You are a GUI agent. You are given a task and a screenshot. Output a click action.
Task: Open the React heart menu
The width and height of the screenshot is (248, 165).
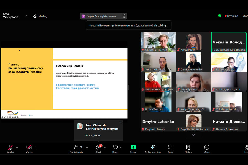[x=115, y=149]
